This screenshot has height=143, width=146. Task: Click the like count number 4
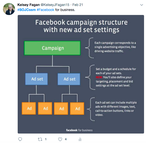tap(66, 139)
